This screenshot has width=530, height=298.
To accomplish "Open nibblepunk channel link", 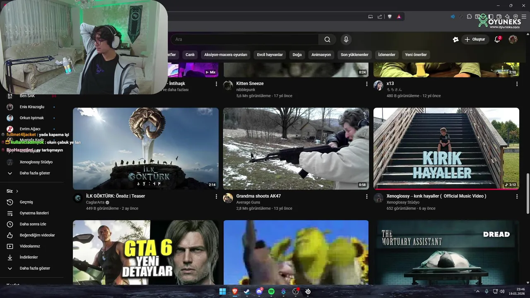I will [x=246, y=90].
